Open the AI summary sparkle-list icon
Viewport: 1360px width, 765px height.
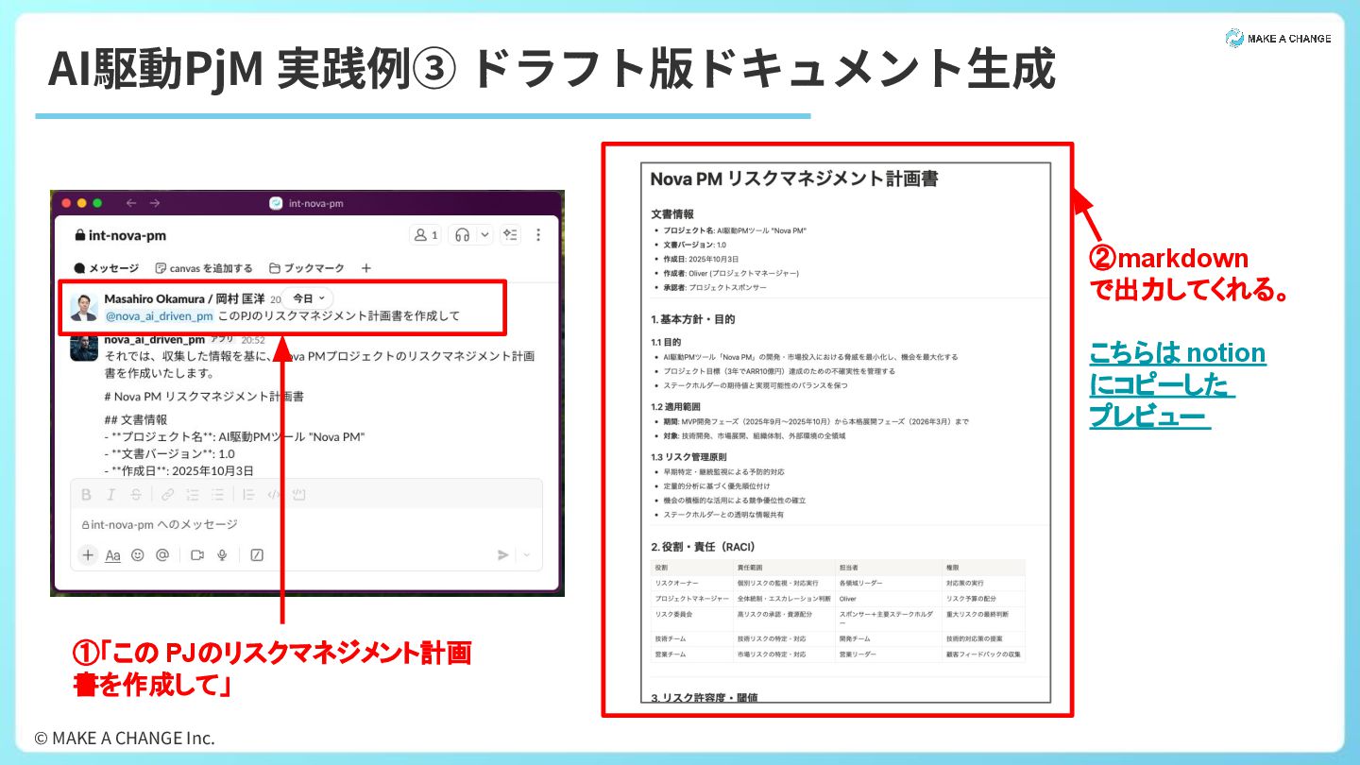coord(511,235)
